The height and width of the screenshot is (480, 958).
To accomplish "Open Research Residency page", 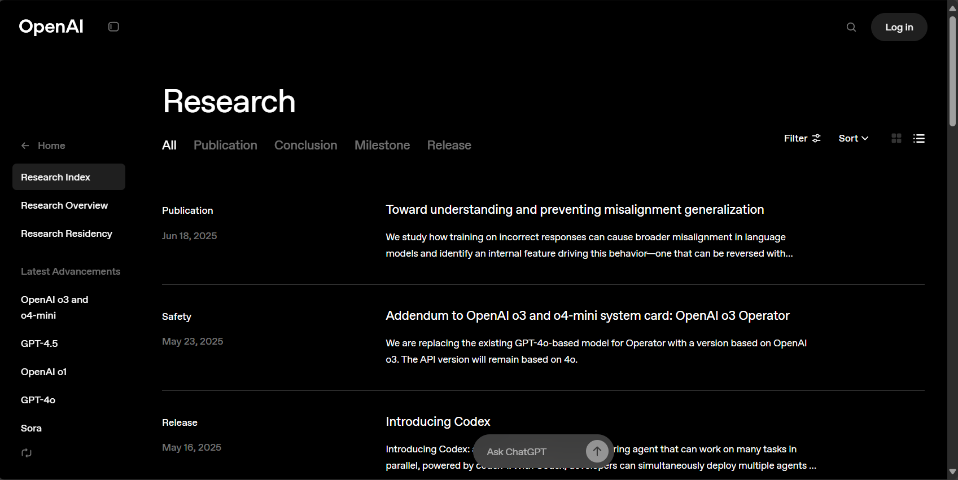I will [67, 234].
